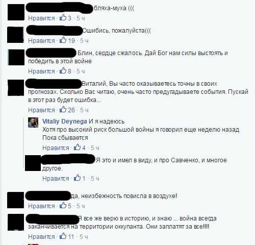
Task: Click thumbs-up icon with 19 likes
Action: tap(63, 40)
